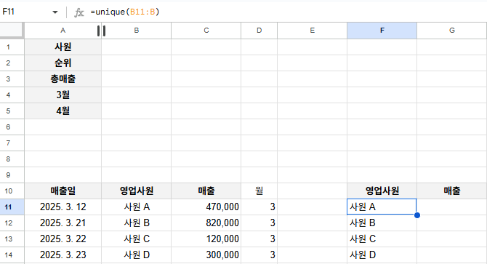Click the 4월 cell
487x264 pixels.
tap(63, 111)
